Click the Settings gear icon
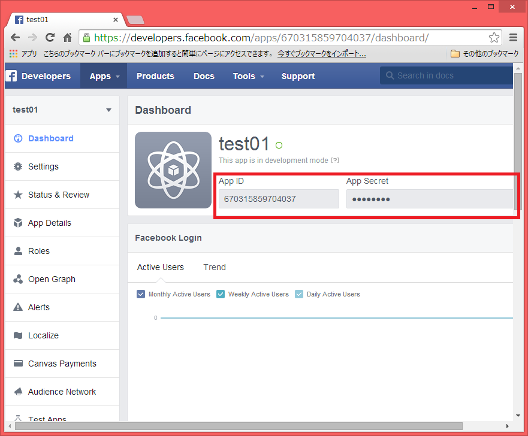Screen dimensions: 528x436 [18, 166]
